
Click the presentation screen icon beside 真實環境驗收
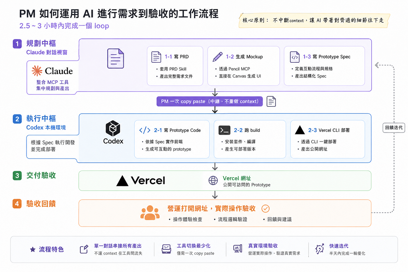click(x=238, y=249)
